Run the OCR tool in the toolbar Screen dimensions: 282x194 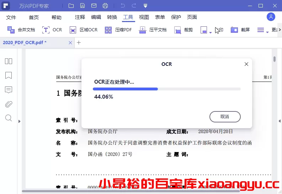click(52, 30)
